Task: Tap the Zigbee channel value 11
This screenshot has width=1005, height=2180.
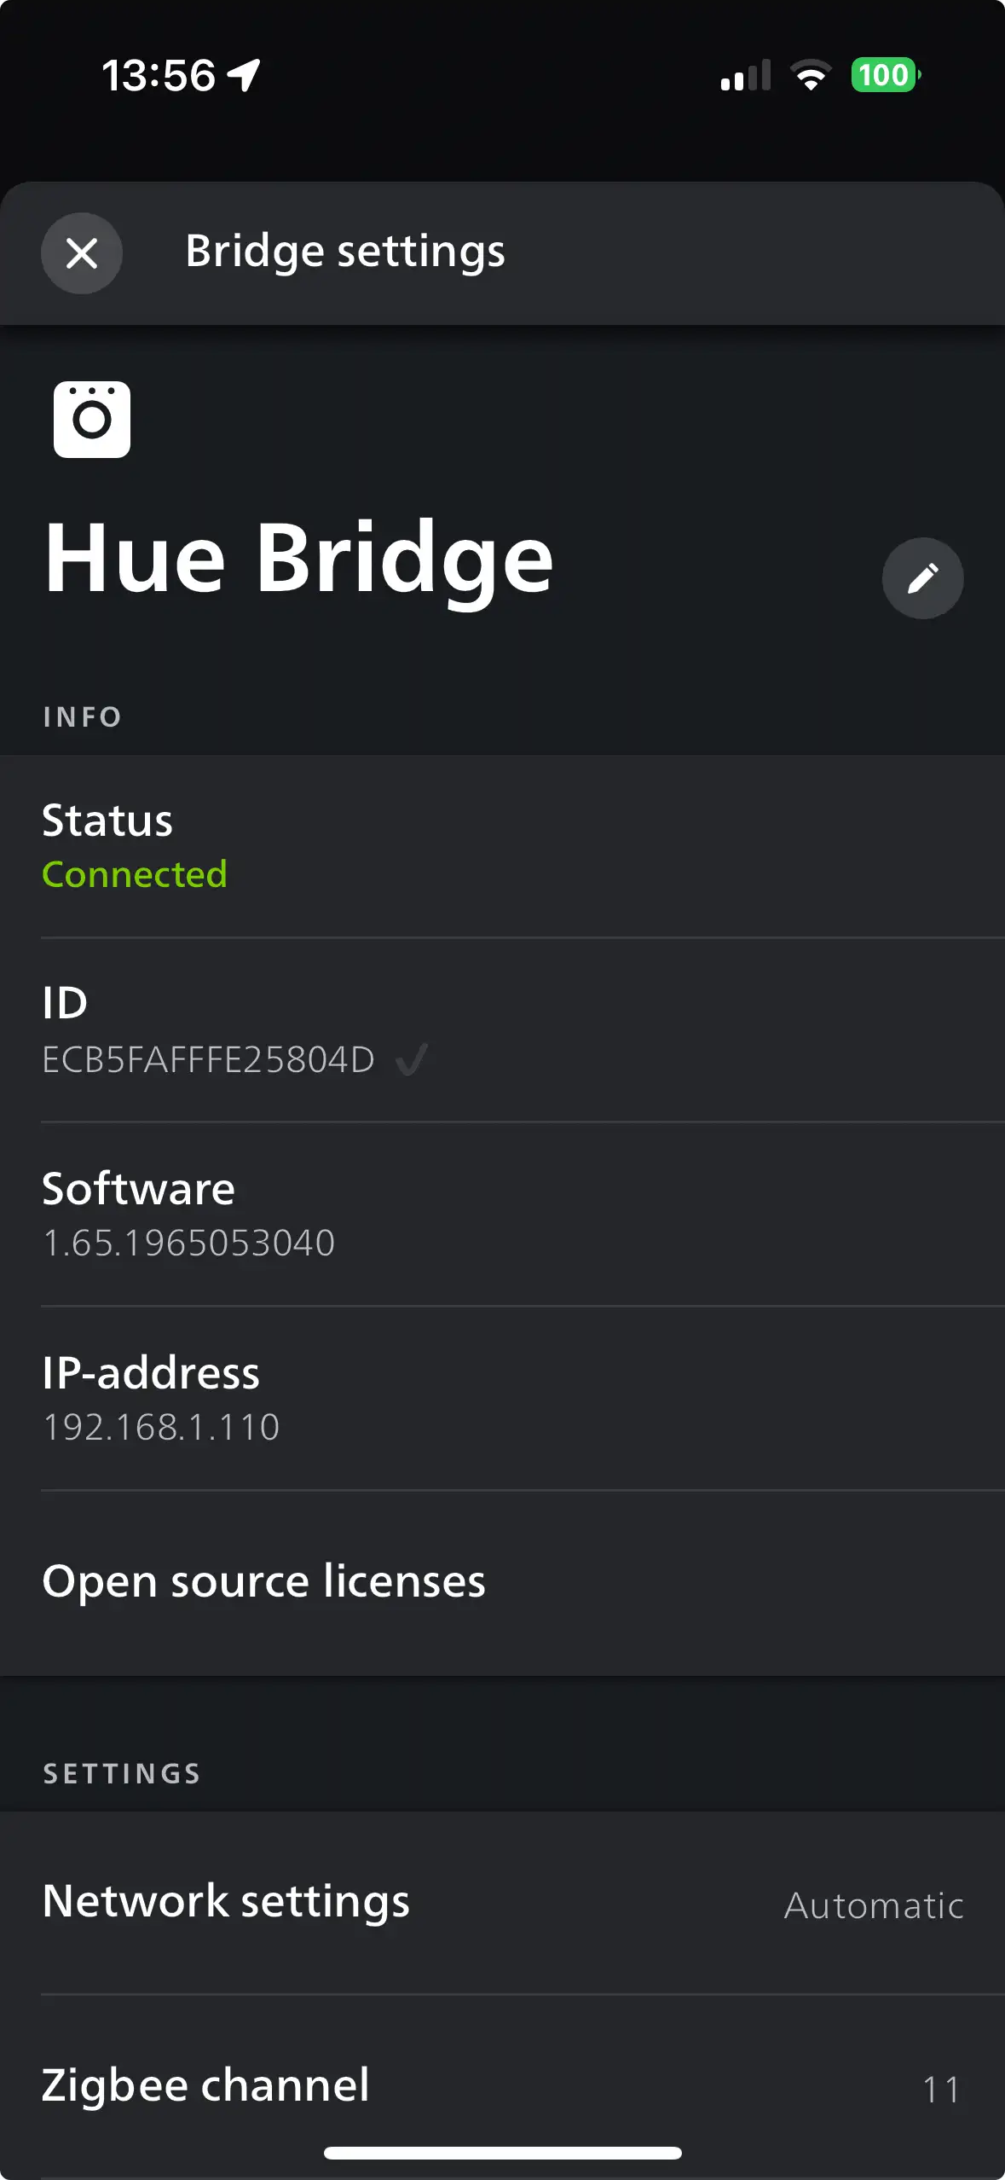Action: pos(941,2090)
